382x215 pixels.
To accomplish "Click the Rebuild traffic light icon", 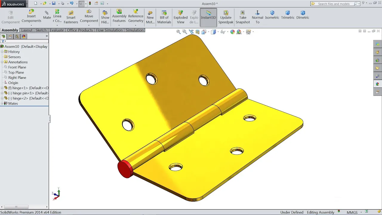I will [x=90, y=3].
